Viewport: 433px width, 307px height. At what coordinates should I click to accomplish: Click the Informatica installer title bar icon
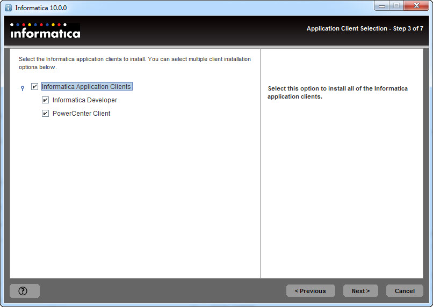click(x=8, y=8)
